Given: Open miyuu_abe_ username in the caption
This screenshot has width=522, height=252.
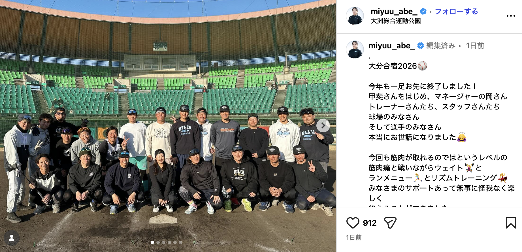Looking at the screenshot, I should click(392, 46).
